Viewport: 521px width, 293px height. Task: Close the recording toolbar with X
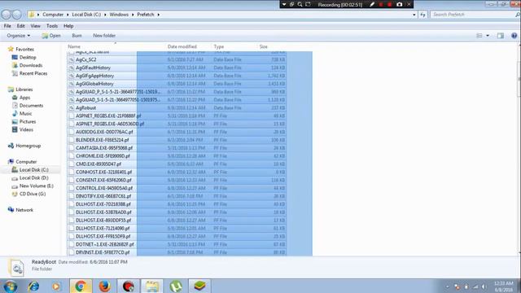409,4
